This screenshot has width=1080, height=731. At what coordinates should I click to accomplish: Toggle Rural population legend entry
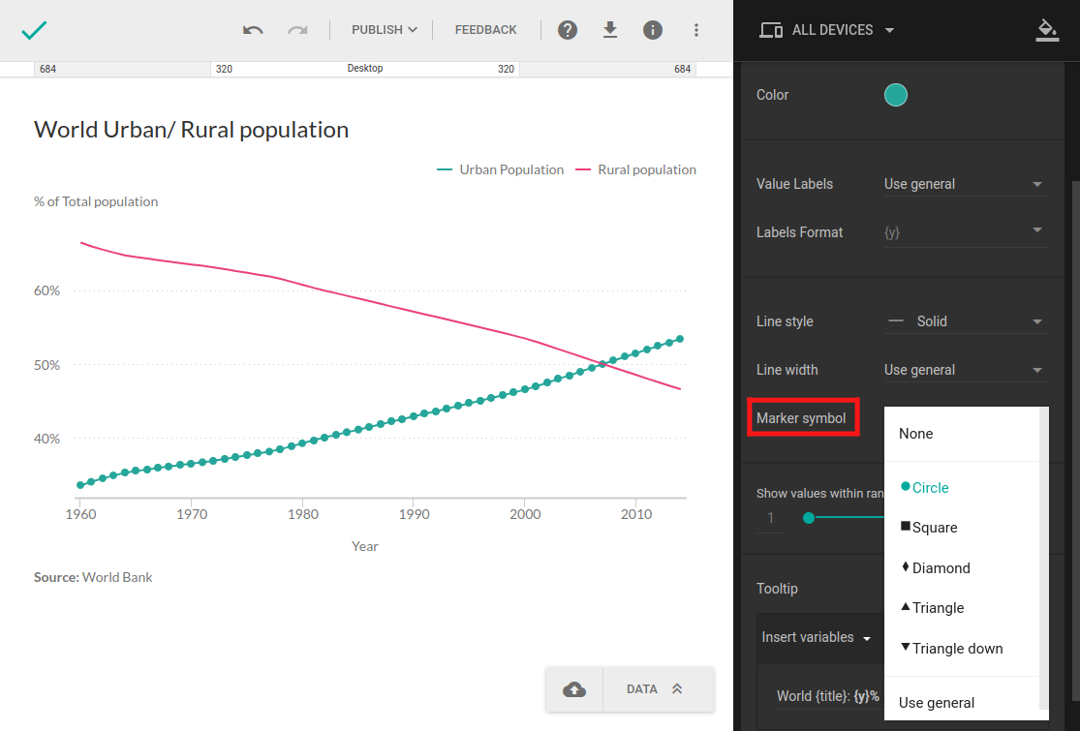point(636,169)
